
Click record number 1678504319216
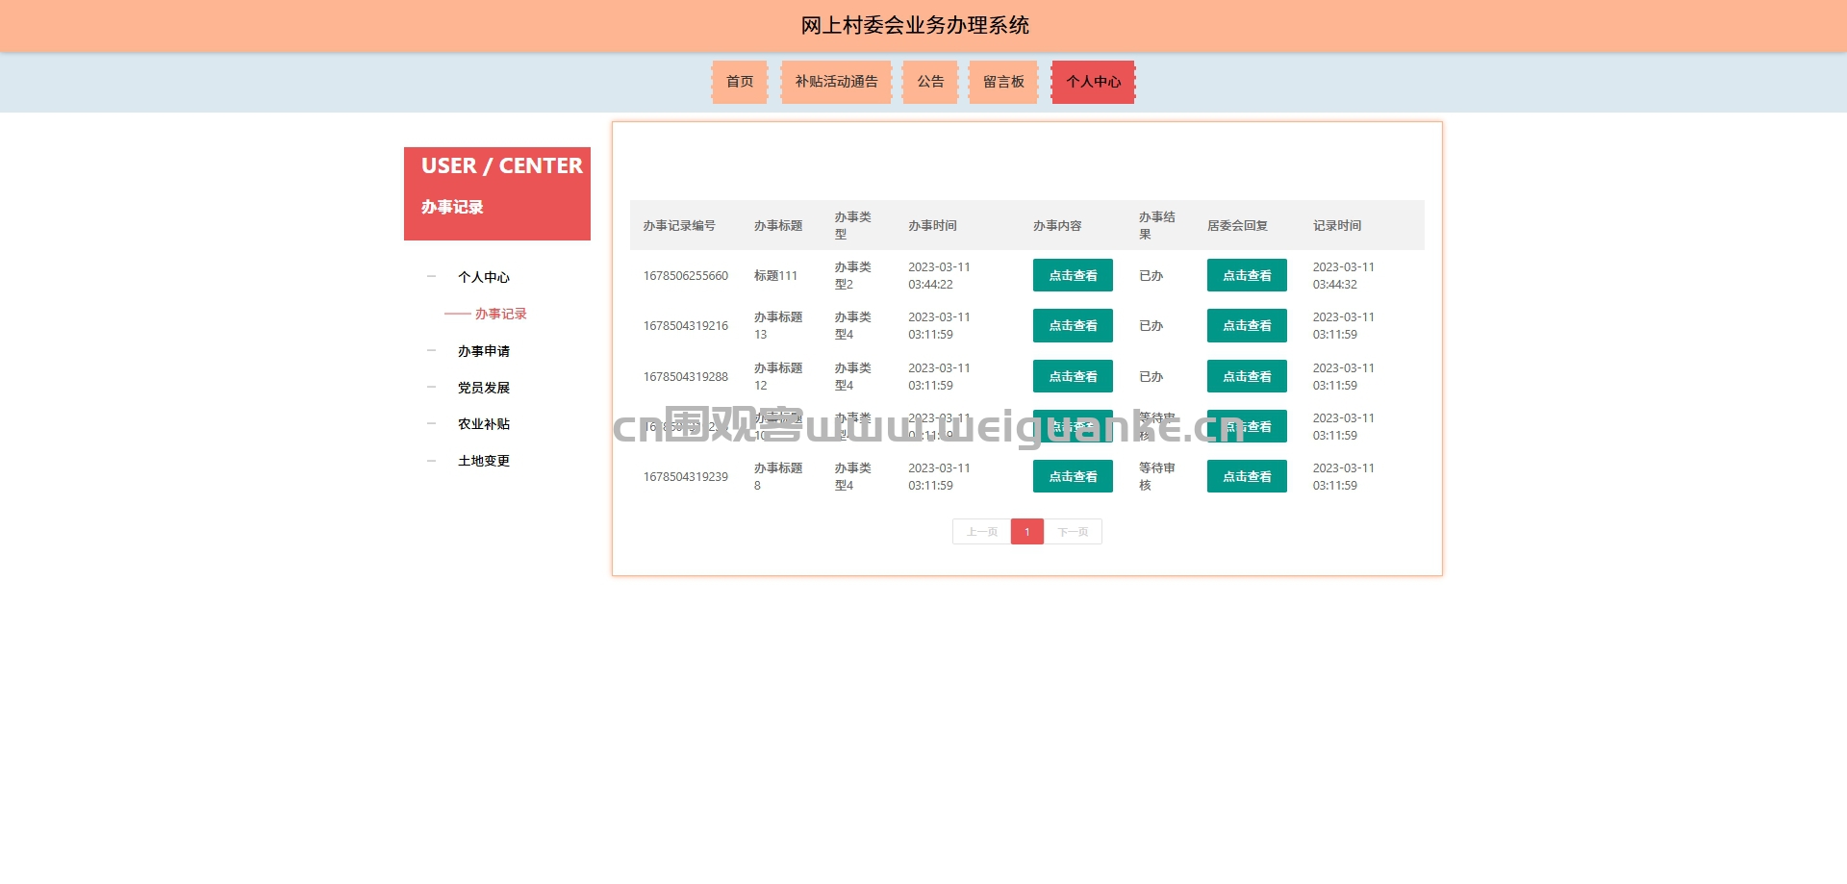tap(686, 326)
